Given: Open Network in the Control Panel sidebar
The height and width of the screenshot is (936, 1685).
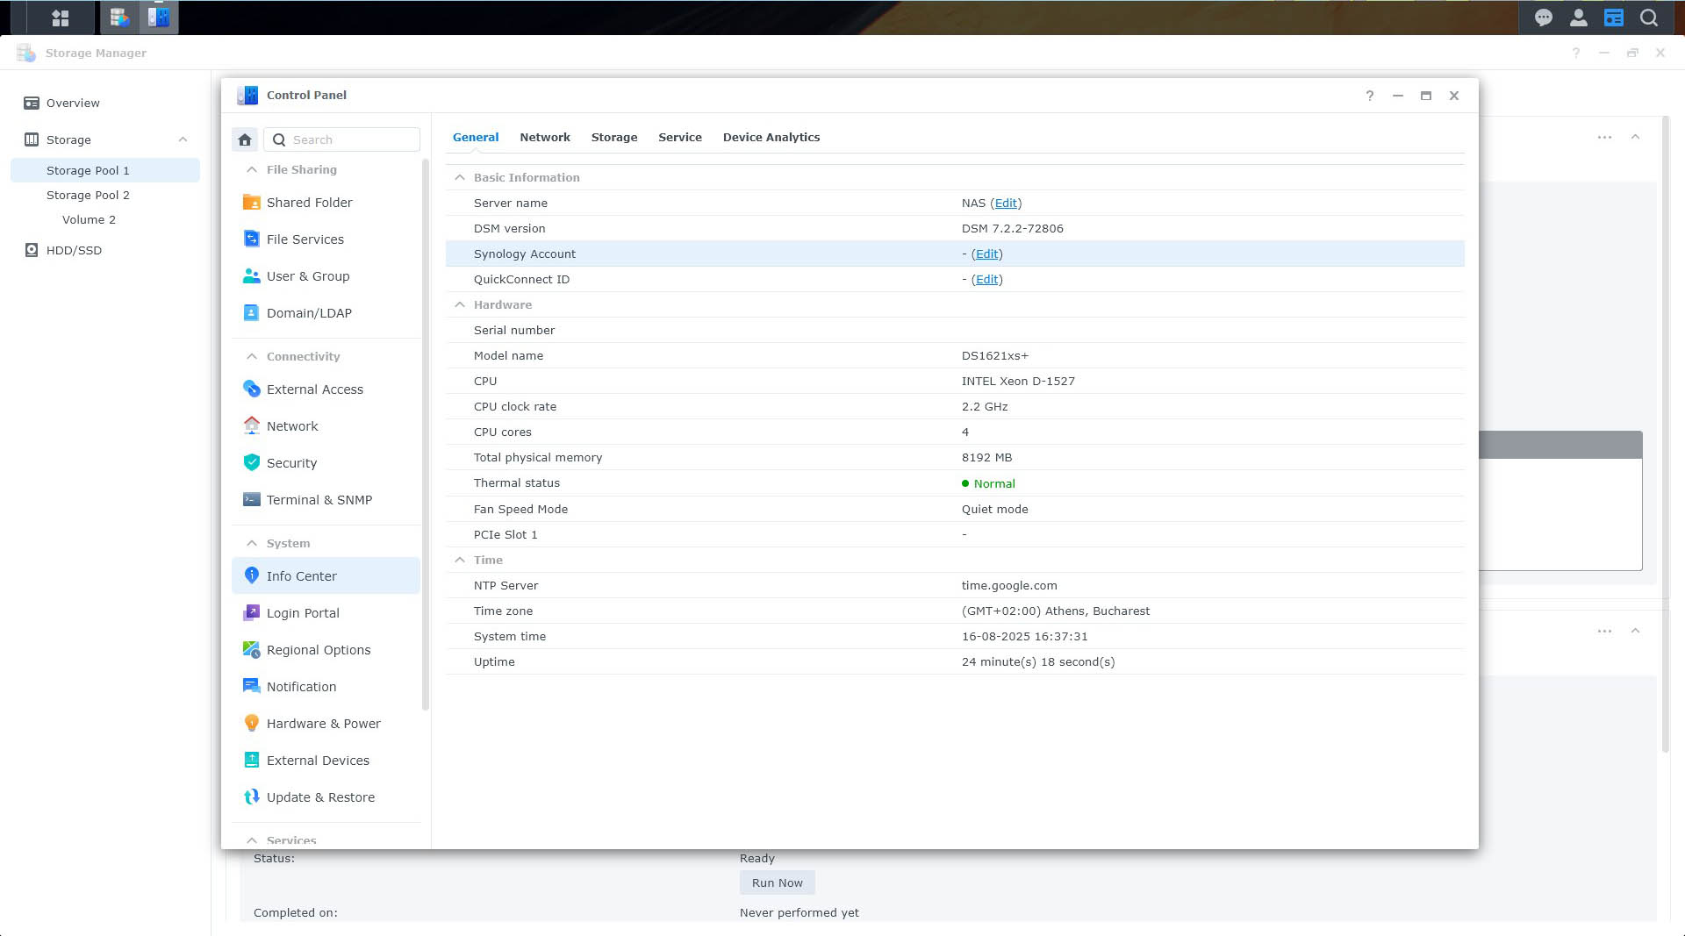Looking at the screenshot, I should pos(326,426).
